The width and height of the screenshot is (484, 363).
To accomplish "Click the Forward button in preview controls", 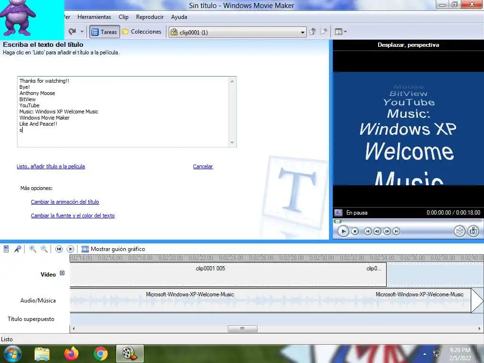I will click(397, 231).
